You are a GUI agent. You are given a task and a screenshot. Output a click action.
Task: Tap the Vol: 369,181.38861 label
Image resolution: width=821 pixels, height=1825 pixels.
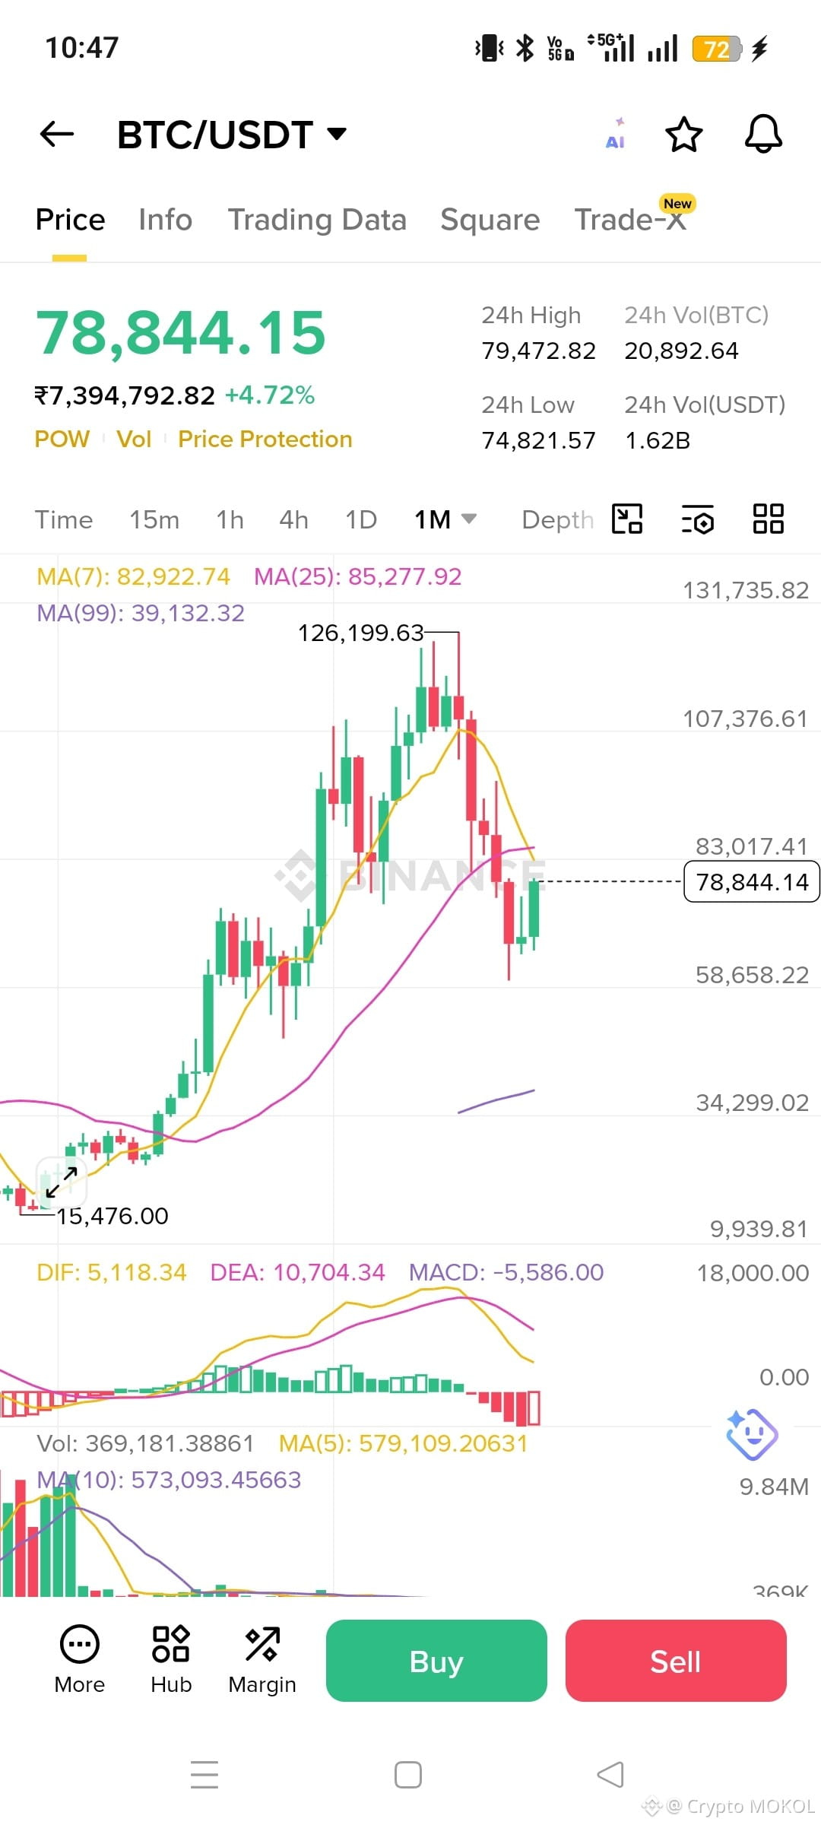tap(145, 1443)
